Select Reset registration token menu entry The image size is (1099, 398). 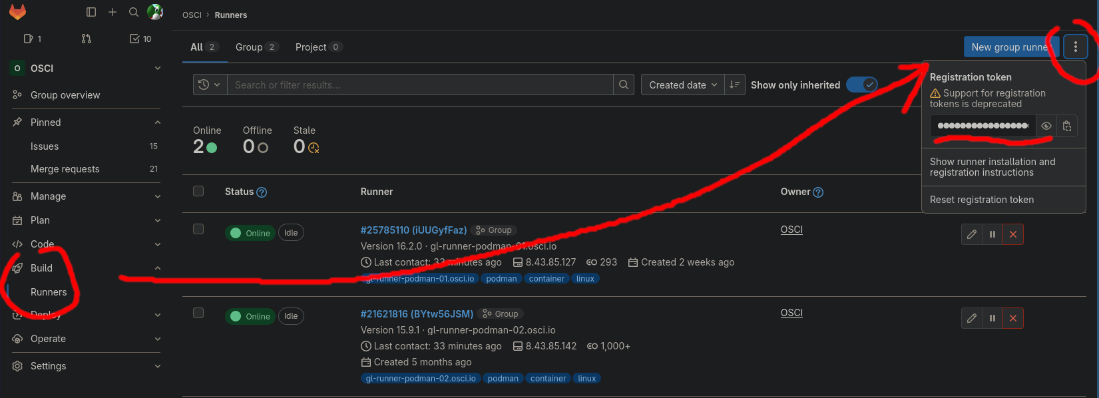pyautogui.click(x=981, y=200)
